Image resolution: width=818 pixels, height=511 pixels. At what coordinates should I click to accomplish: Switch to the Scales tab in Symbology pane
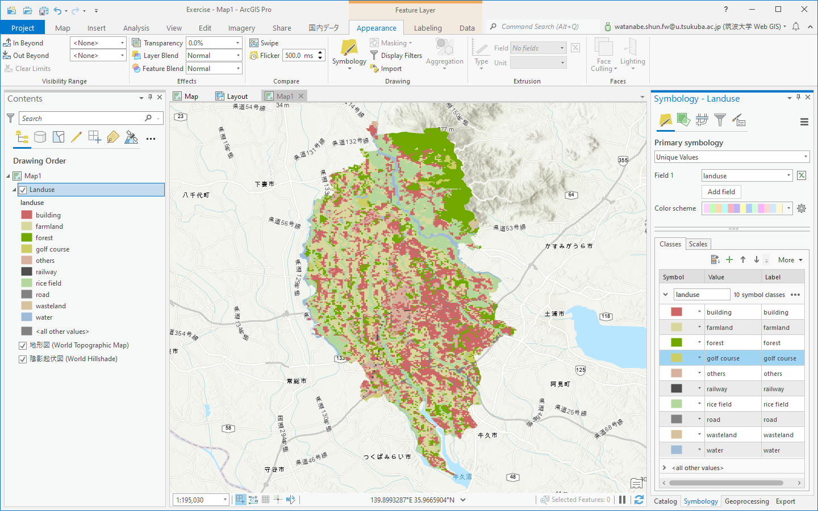tap(698, 244)
